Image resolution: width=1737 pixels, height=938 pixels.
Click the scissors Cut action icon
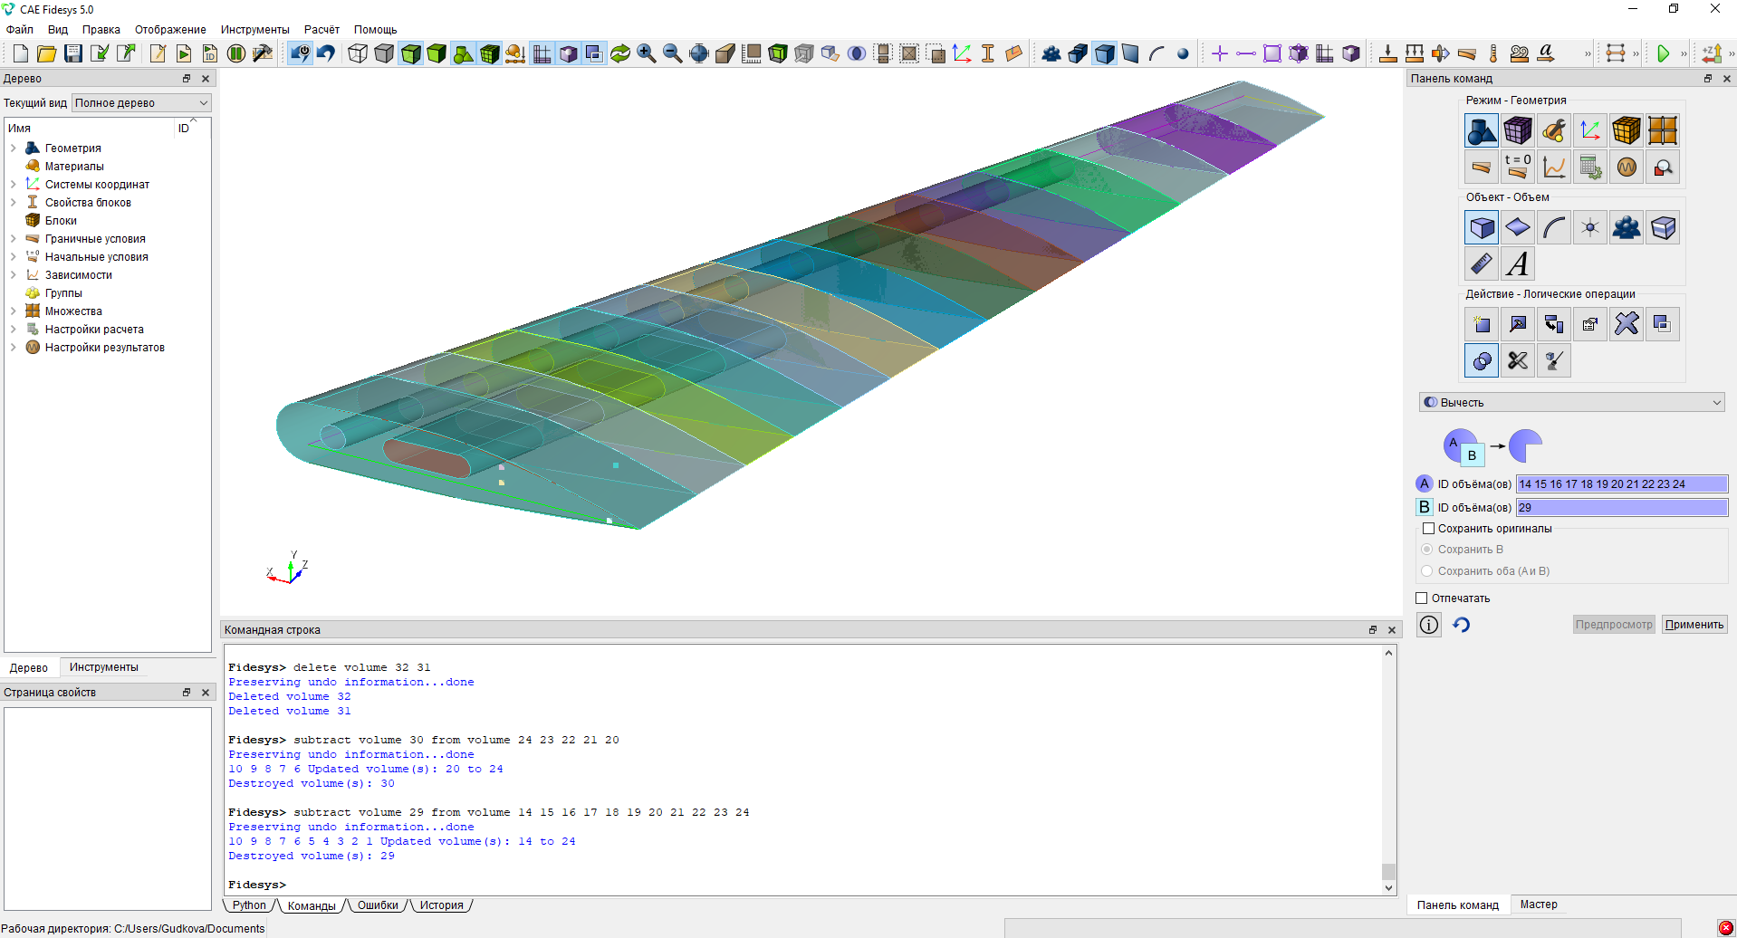click(x=1518, y=360)
